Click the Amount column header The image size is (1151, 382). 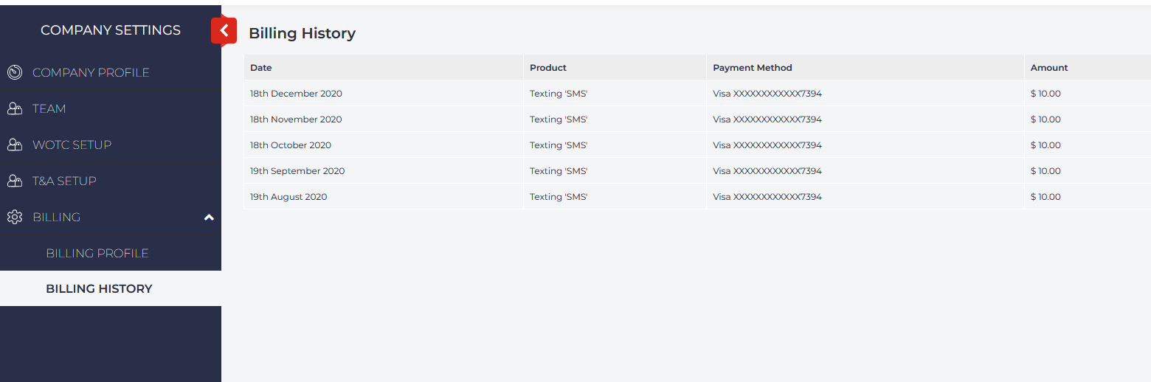(1049, 68)
